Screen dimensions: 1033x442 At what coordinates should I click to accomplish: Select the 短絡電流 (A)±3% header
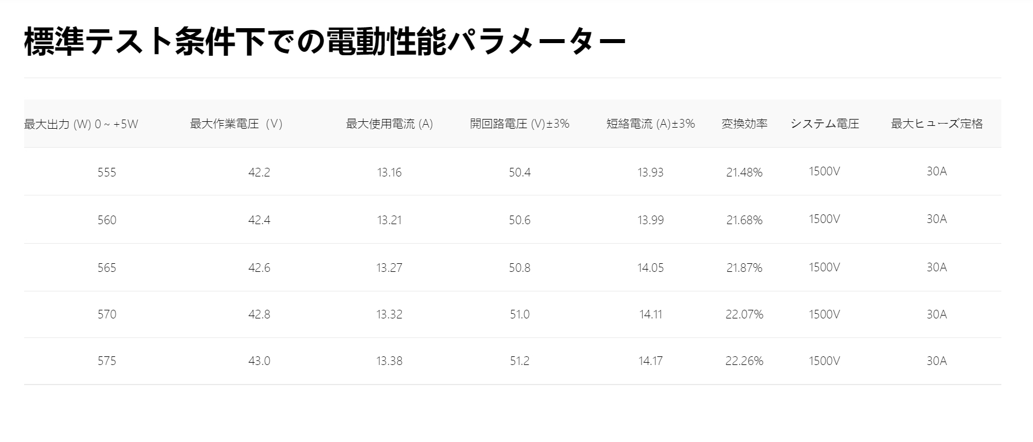tap(651, 124)
